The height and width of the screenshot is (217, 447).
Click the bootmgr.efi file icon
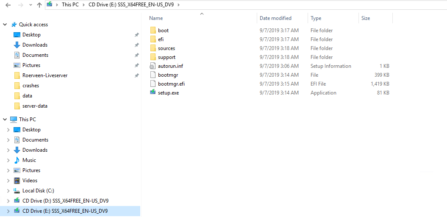coord(153,84)
